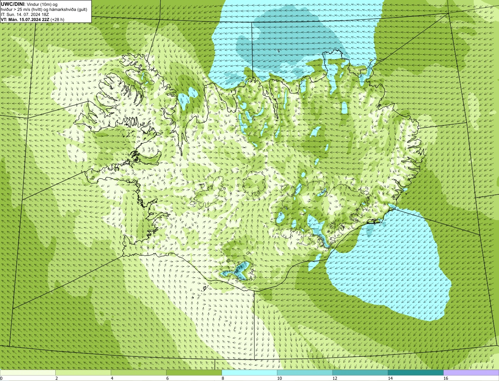Click the purple legend swatch above 16 m/s
499x381 pixels.
(471, 372)
